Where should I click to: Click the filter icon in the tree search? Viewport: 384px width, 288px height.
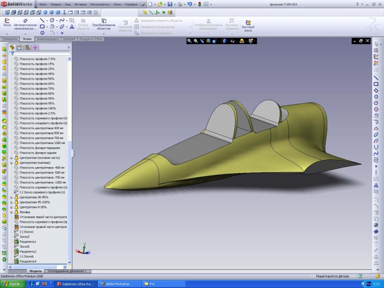[x=12, y=53]
